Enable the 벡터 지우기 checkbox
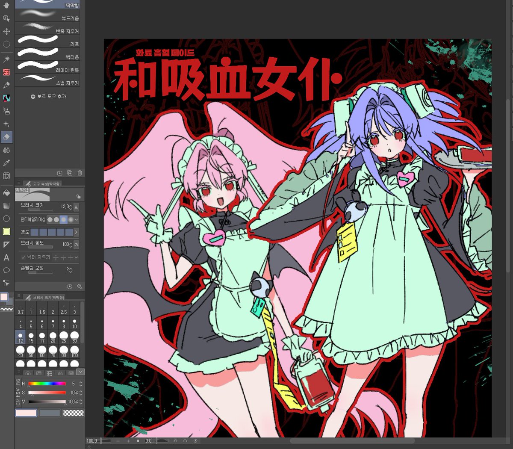 click(x=23, y=257)
